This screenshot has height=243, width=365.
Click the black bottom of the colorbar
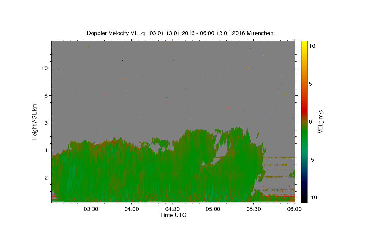coord(304,200)
